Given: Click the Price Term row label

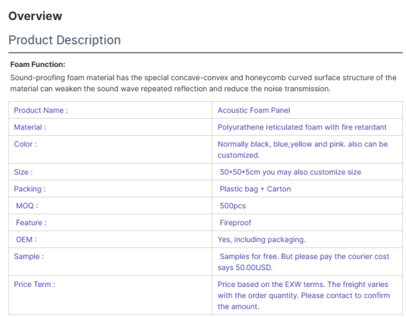Looking at the screenshot, I should click(34, 284).
